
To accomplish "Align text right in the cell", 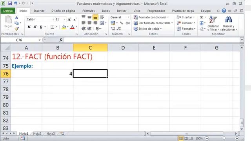I will click(95, 23).
